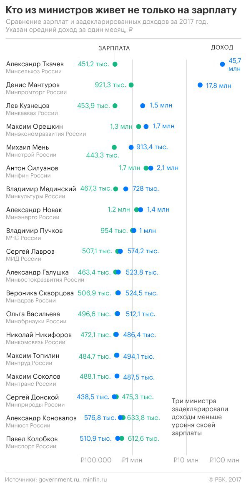Click the chart title Кто из министров
Screen dimensions: 246x487
121,11
